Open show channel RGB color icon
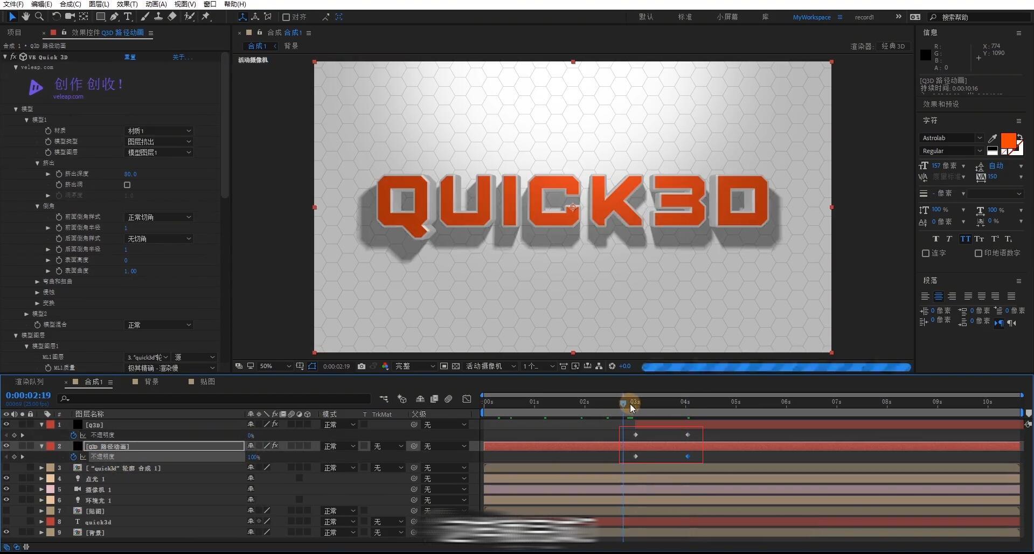Viewport: 1034px width, 554px height. 385,366
